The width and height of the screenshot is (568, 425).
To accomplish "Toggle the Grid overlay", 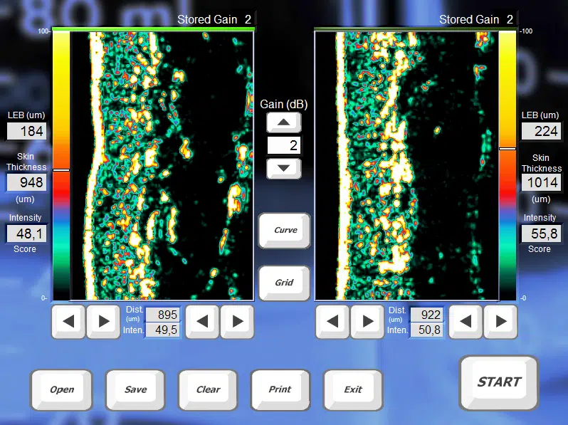I will click(285, 283).
